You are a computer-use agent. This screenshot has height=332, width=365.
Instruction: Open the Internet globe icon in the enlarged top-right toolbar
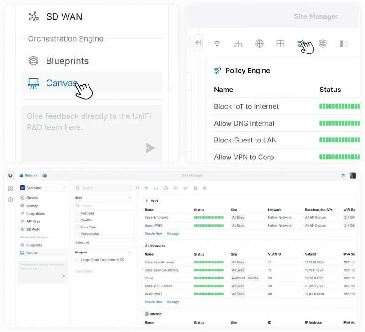click(259, 43)
